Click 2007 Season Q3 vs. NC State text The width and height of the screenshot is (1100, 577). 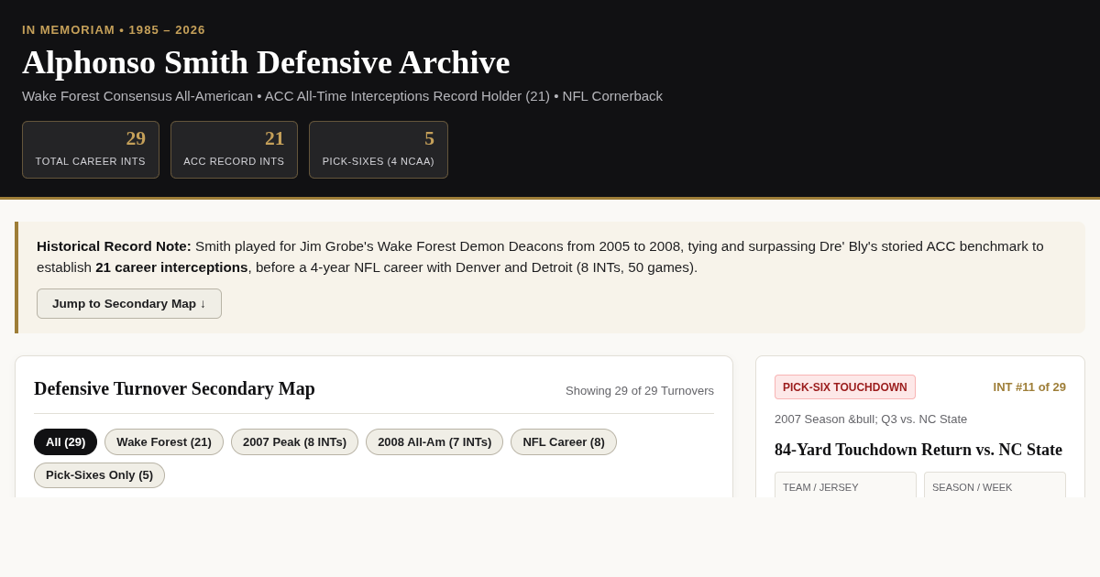tap(871, 419)
